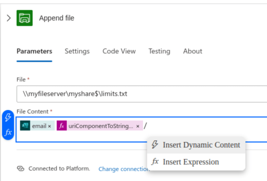Click the email token's connector icon
This screenshot has width=267, height=181.
(x=25, y=126)
